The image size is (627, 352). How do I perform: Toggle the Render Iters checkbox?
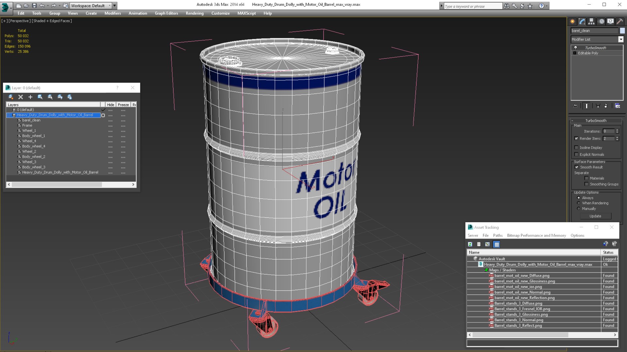click(x=576, y=139)
